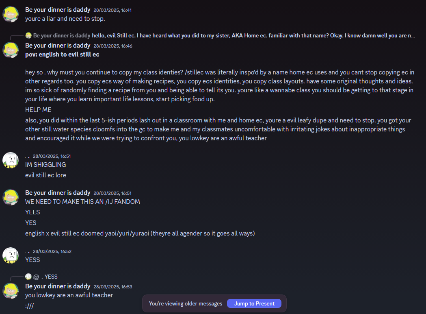The image size is (426, 314).
Task: Click the timestamp "28/03/2025, 16:46"
Action: pos(112,46)
